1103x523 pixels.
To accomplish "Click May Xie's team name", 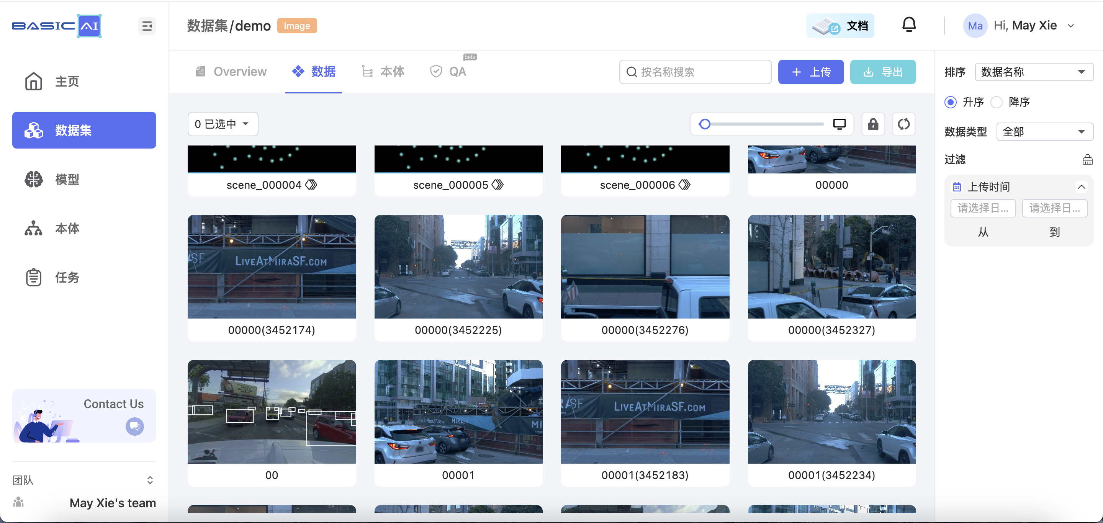I will [113, 503].
